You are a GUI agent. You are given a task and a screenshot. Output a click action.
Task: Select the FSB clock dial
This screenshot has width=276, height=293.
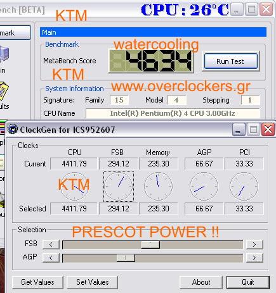119,187
